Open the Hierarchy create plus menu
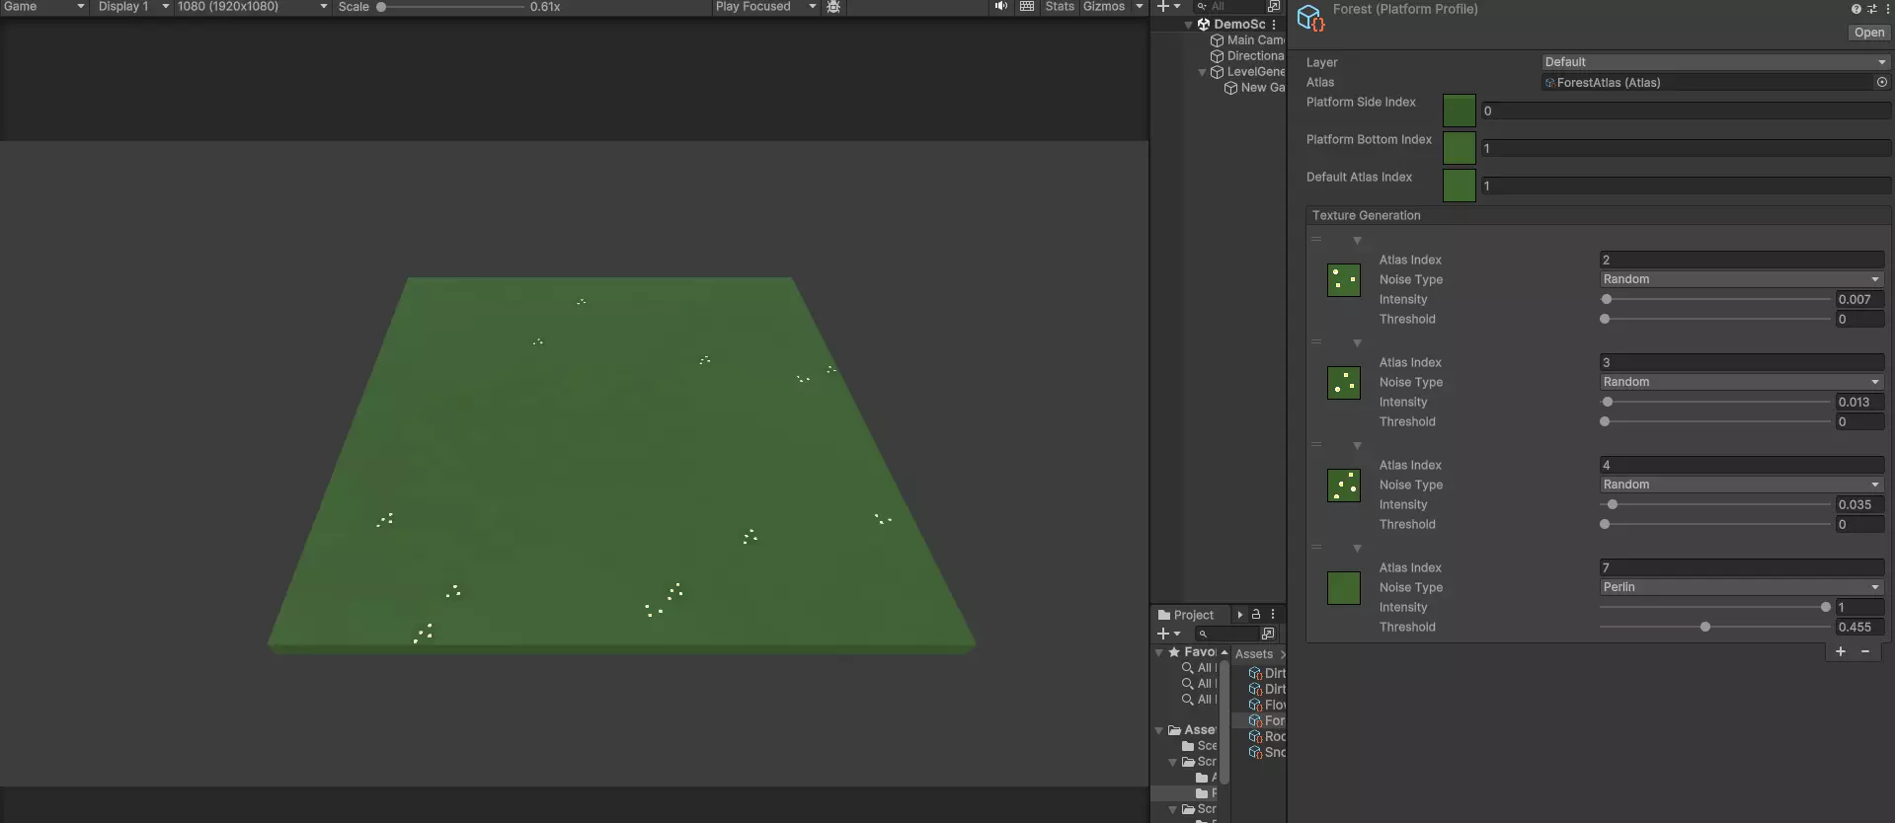The height and width of the screenshot is (823, 1895). [x=1168, y=7]
